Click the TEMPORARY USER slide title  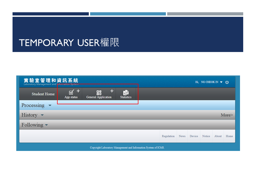(x=69, y=43)
